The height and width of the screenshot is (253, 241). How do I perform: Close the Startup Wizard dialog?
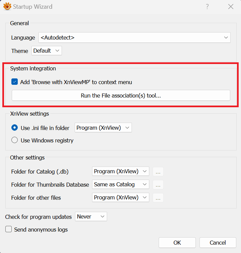(231, 6)
